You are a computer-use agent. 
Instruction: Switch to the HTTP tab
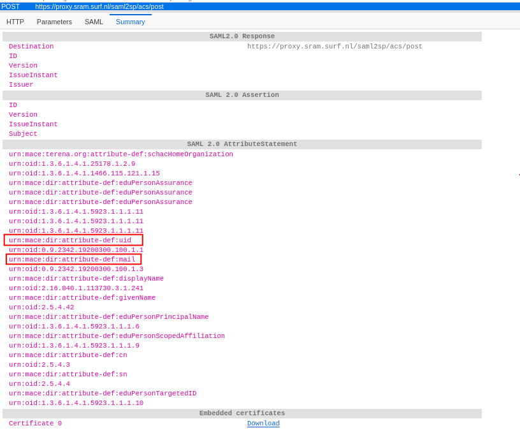(15, 22)
